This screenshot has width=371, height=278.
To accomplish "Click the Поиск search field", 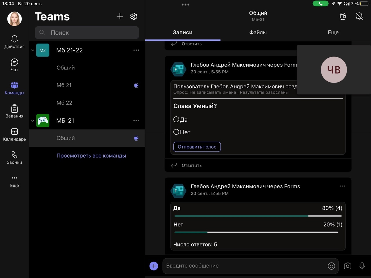I will pos(87,33).
